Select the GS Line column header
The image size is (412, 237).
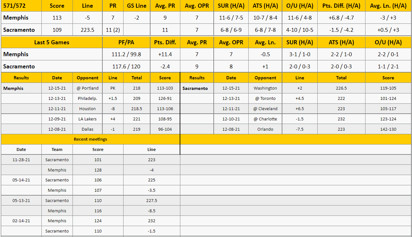pyautogui.click(x=137, y=6)
